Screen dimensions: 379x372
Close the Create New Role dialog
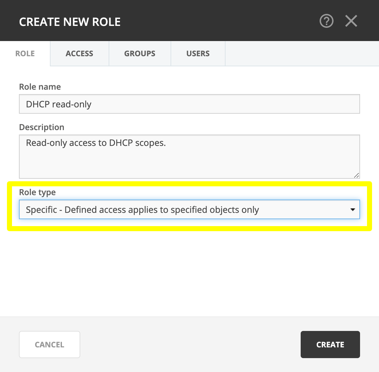351,21
